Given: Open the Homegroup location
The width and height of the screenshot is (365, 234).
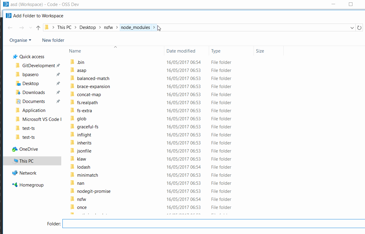Looking at the screenshot, I should pyautogui.click(x=30, y=185).
